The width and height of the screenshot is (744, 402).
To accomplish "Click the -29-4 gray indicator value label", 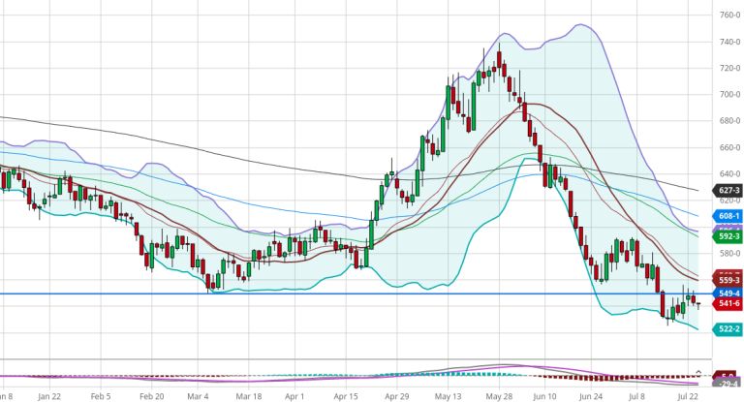I will coord(728,386).
